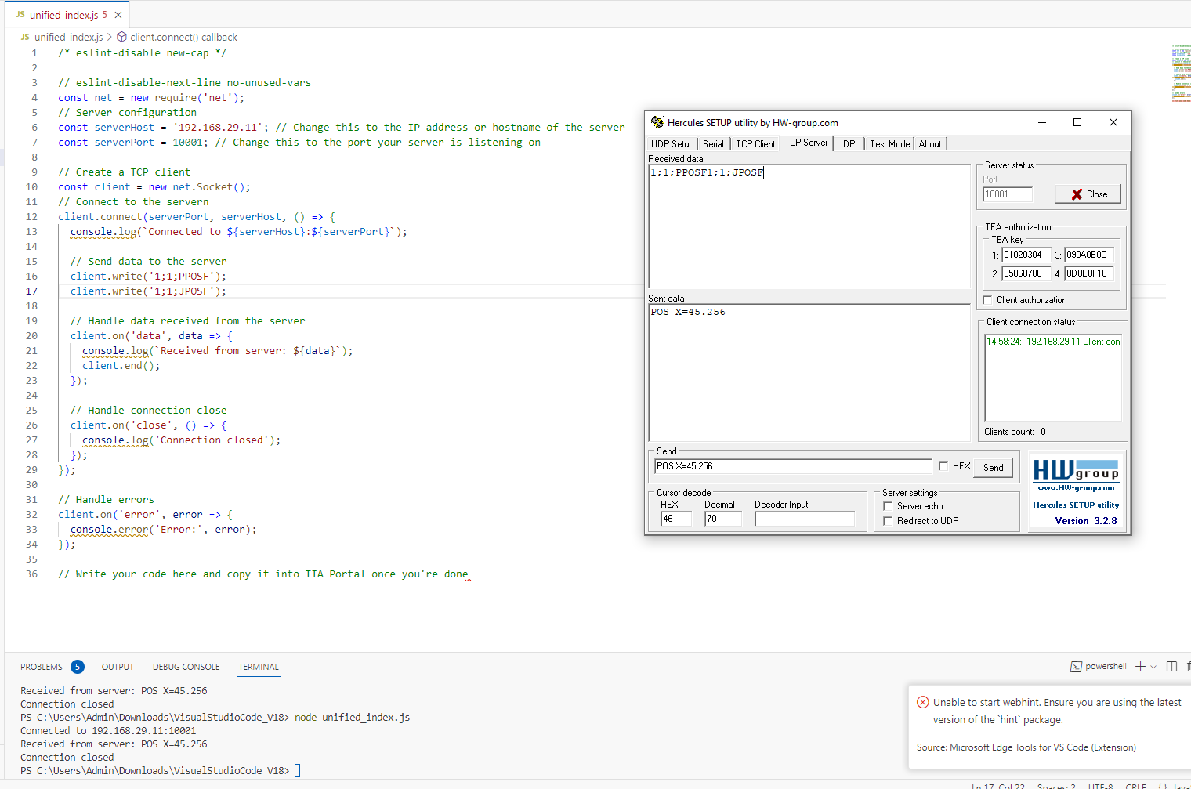Image resolution: width=1191 pixels, height=789 pixels.
Task: Enable Redirect to UDP checkbox
Action: point(888,521)
